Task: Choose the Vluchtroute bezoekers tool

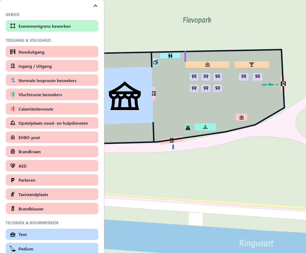Action: coord(52,94)
